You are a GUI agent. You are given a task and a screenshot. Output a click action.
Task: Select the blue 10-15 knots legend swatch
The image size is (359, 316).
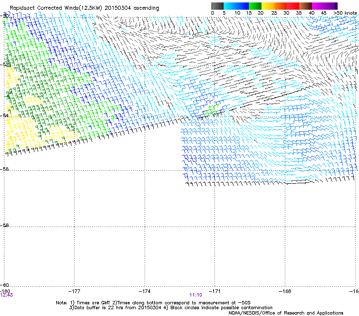coord(243,6)
